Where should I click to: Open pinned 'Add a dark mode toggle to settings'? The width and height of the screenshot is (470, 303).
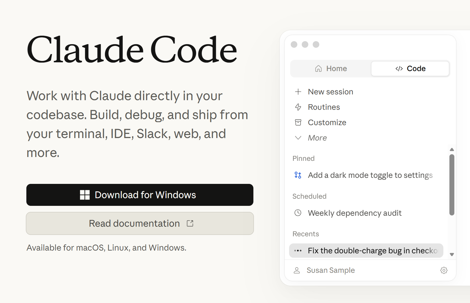(x=366, y=175)
